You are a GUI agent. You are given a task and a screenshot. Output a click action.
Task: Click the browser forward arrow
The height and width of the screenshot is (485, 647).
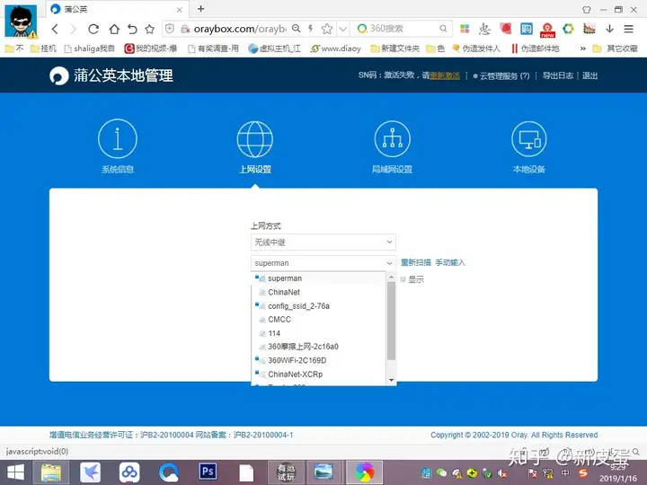[73, 29]
